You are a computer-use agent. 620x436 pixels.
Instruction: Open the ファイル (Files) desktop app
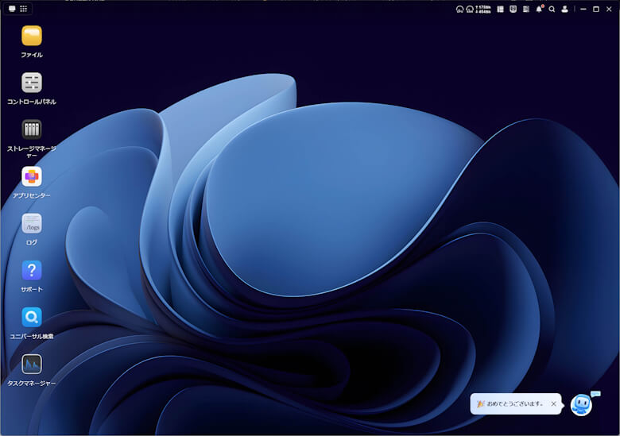pos(32,36)
